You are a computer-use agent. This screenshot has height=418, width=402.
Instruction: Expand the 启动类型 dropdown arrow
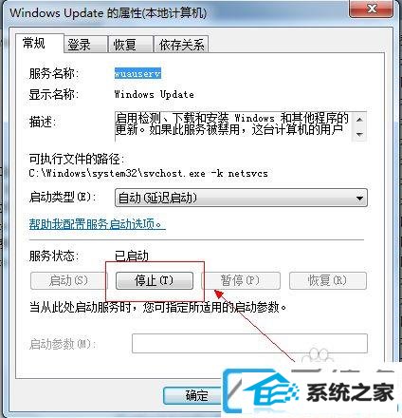(359, 199)
